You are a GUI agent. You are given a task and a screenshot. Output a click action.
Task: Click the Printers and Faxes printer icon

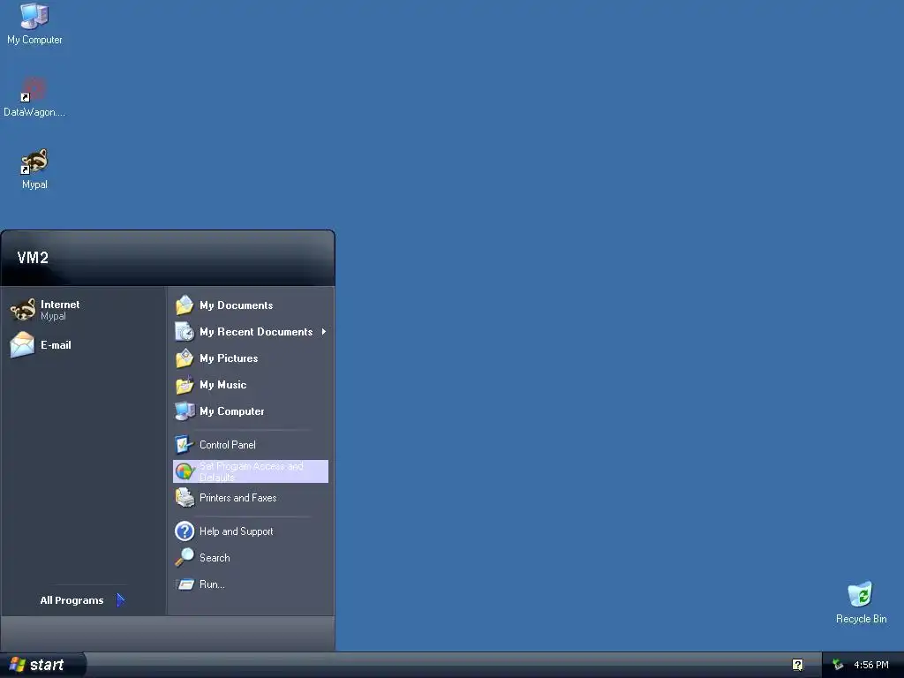point(185,498)
